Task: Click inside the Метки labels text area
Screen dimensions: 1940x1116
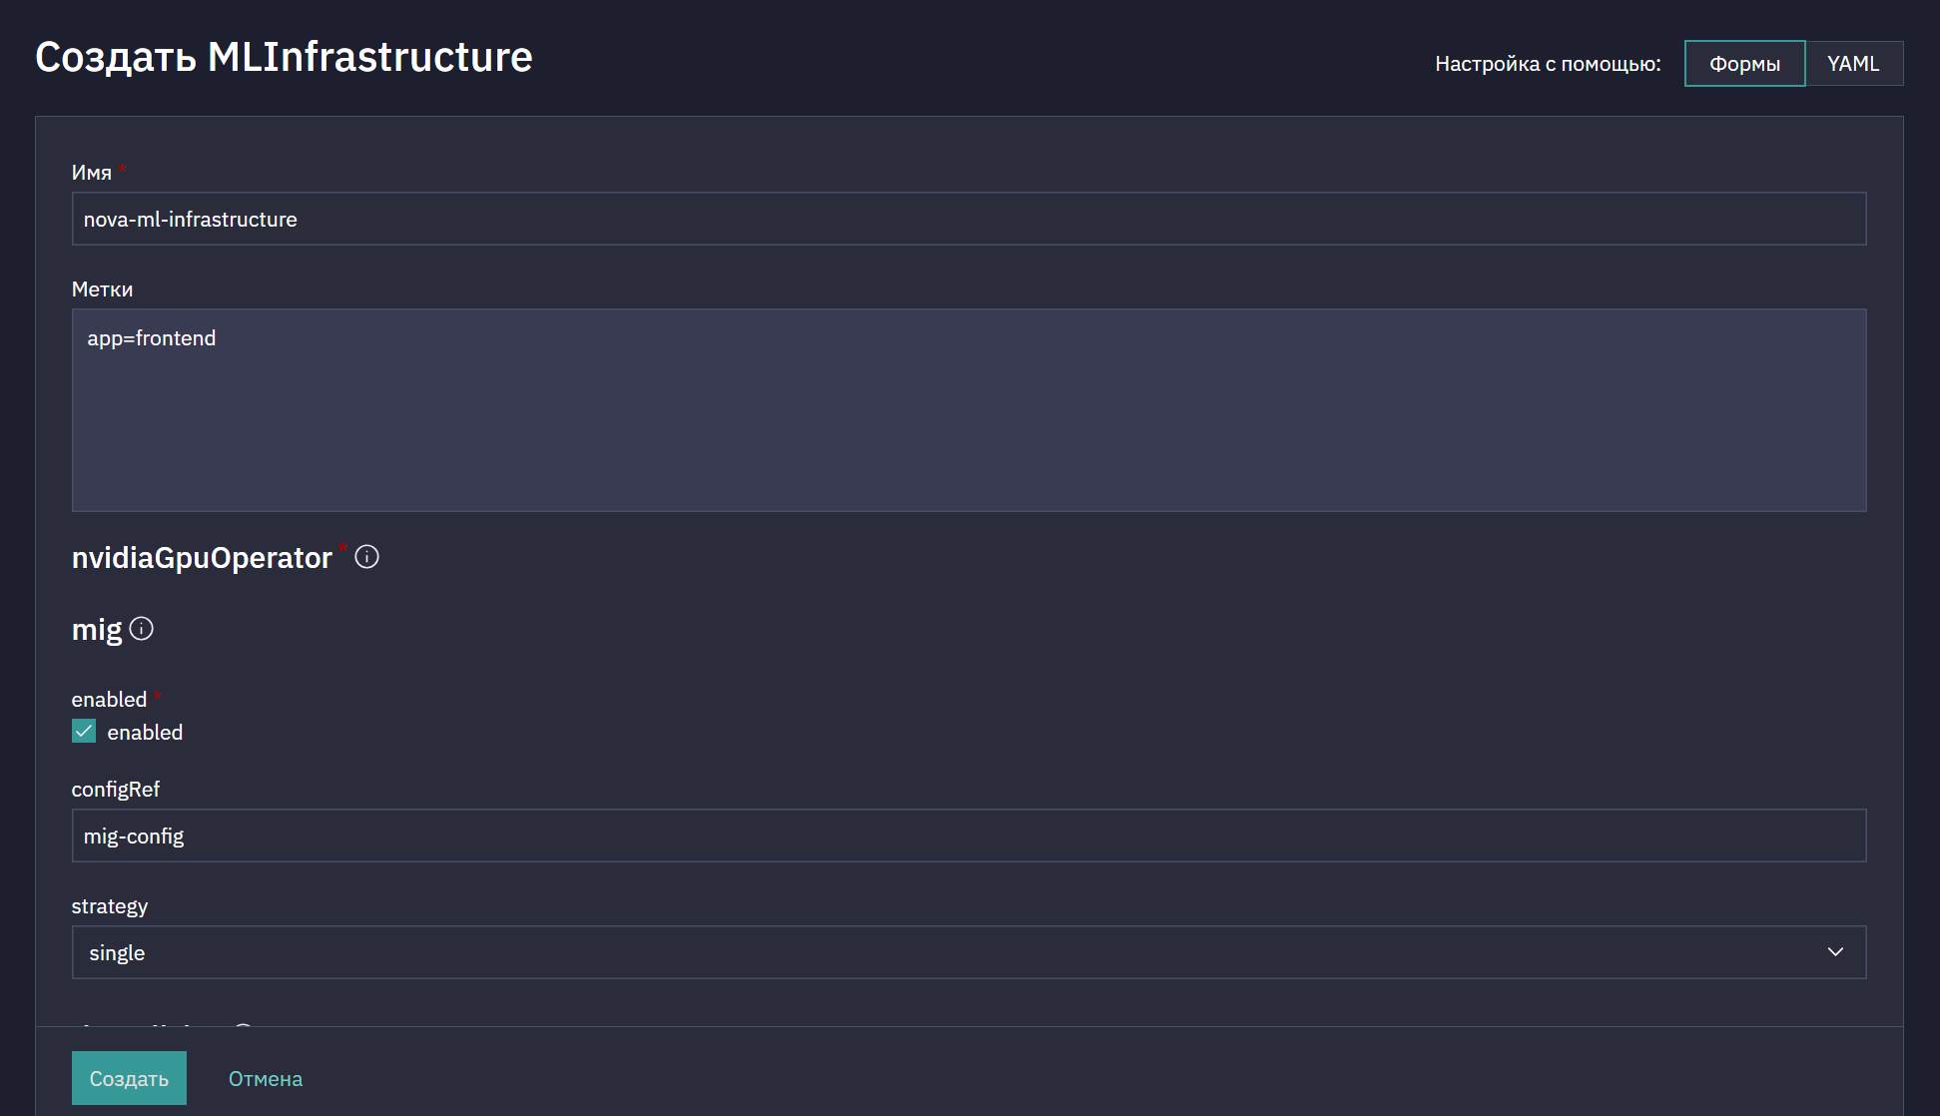Action: coord(969,410)
